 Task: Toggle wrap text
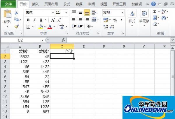94,12
